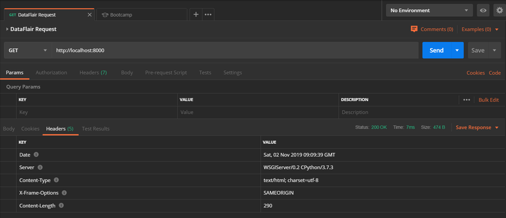Open the Tests tab
This screenshot has width=506, height=218.
205,72
